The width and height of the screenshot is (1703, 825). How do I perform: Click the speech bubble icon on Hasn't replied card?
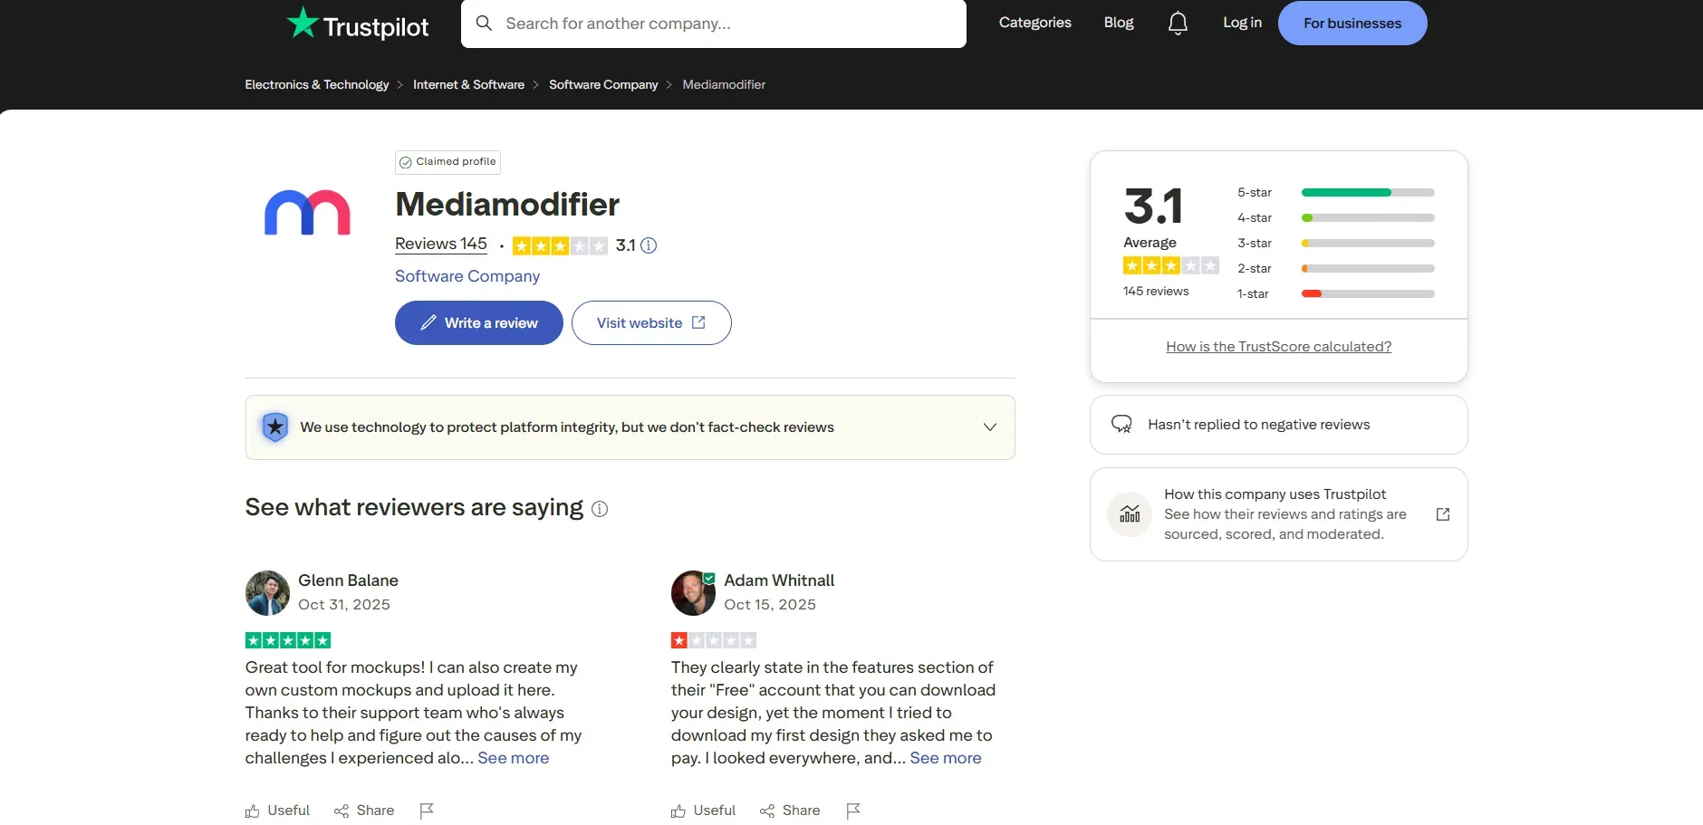1121,423
